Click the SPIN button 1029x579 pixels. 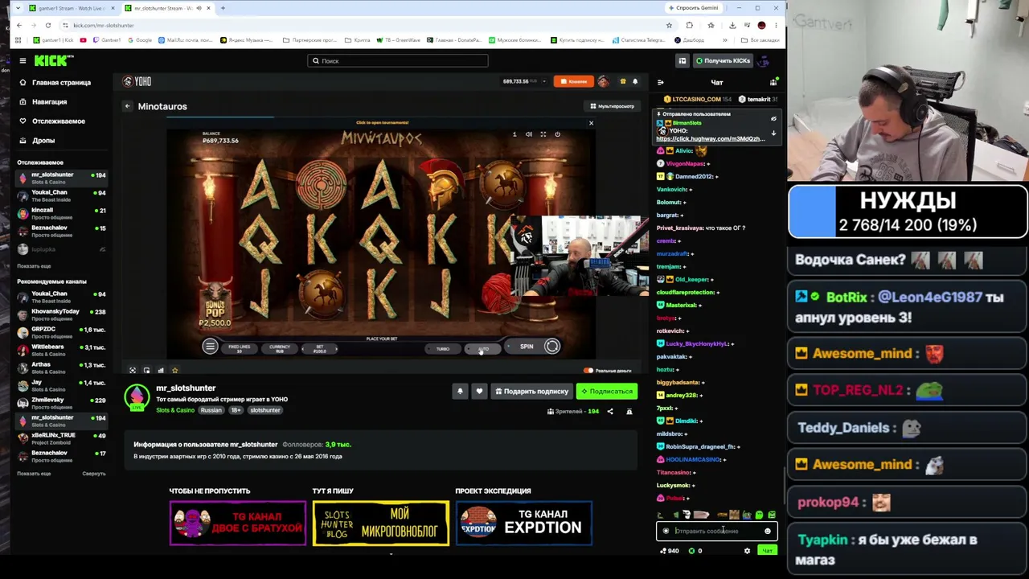(533, 347)
